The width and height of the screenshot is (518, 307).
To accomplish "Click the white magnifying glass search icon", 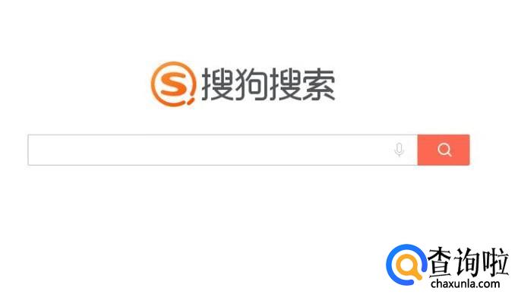I will (444, 150).
